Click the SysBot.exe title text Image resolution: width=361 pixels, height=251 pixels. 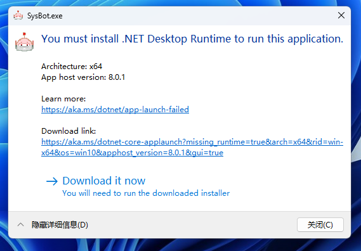point(45,16)
